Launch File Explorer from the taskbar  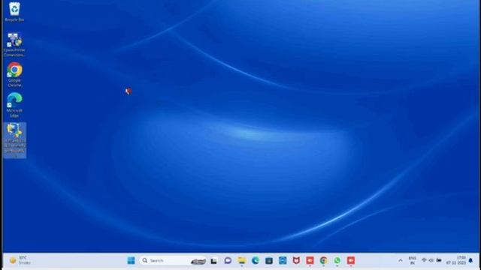[242, 260]
